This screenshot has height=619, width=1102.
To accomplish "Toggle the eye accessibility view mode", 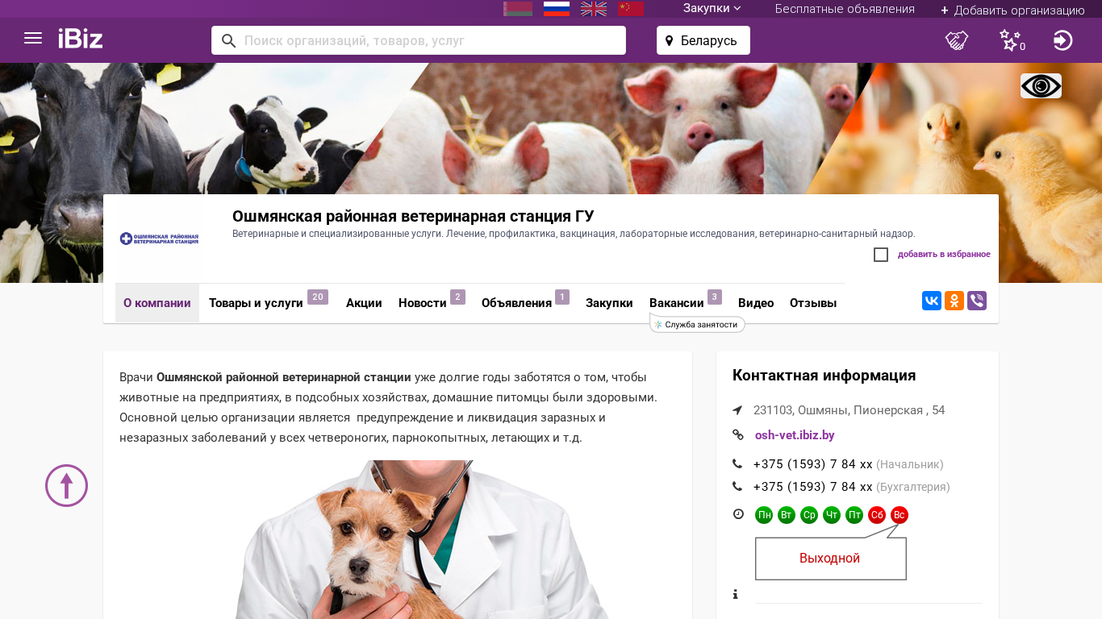I will 1041,85.
